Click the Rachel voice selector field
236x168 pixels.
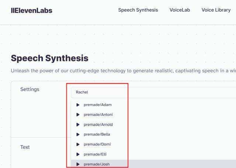click(x=147, y=92)
